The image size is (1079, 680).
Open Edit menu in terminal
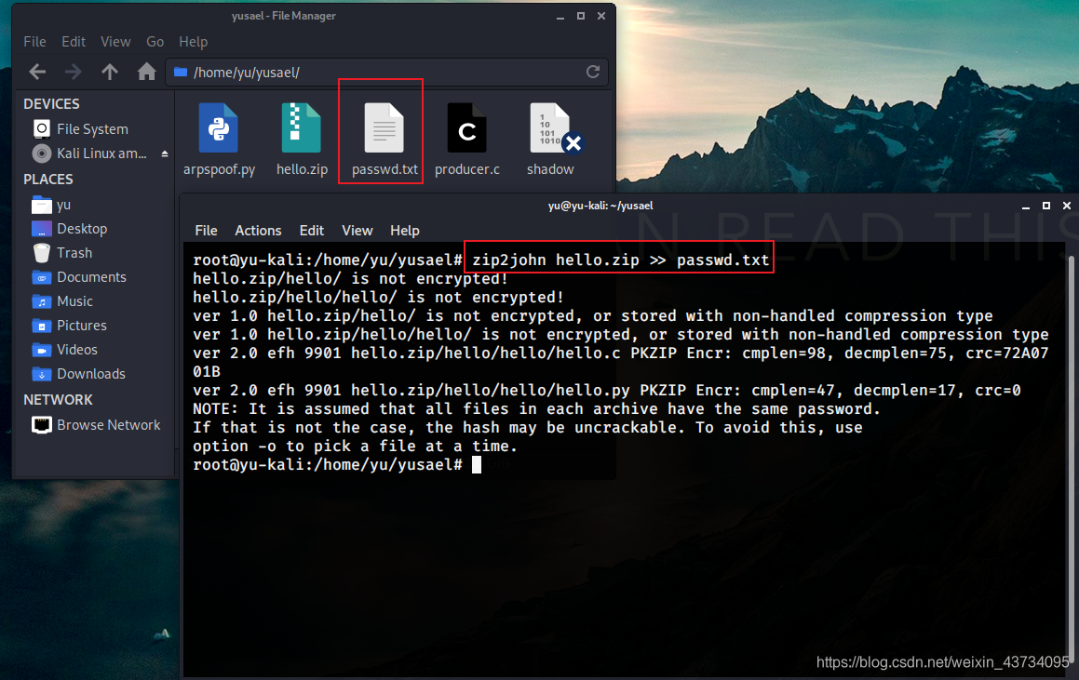point(311,231)
